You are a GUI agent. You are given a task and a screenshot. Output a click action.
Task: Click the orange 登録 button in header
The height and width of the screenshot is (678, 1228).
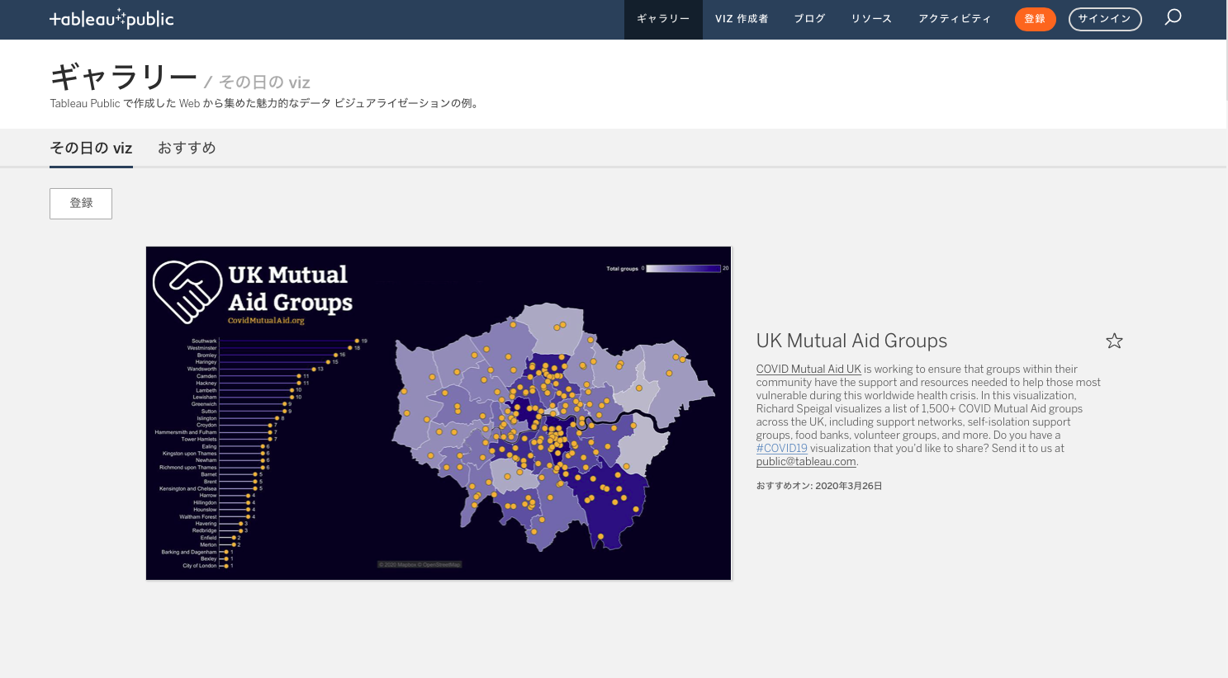[1035, 19]
